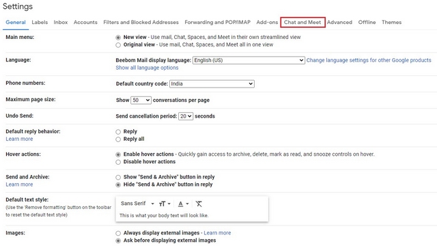Click Change language settings for other Google products
437x246 pixels.
(369, 60)
